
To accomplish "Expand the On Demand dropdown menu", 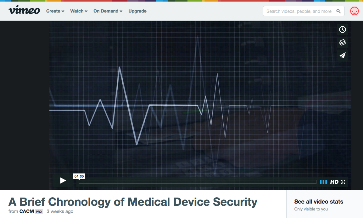I will click(x=108, y=11).
